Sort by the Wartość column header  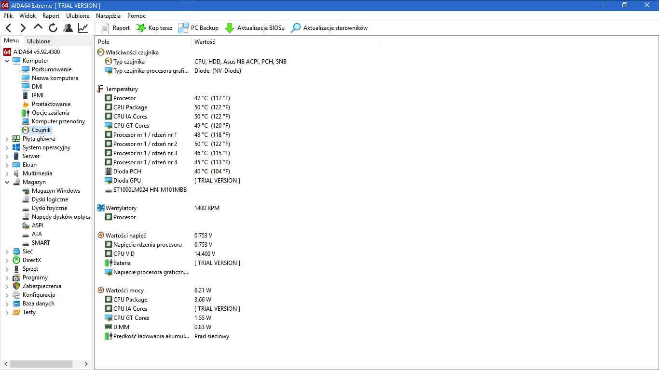285,42
